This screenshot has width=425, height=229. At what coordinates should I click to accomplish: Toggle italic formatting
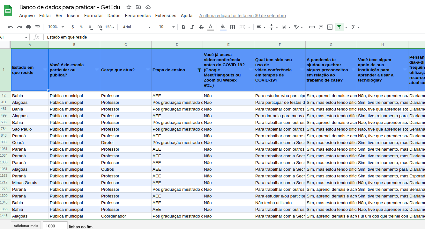click(192, 27)
